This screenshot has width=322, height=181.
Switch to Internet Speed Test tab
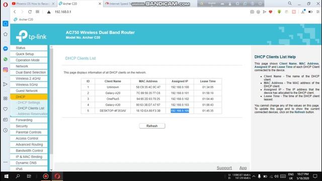coord(119,4)
